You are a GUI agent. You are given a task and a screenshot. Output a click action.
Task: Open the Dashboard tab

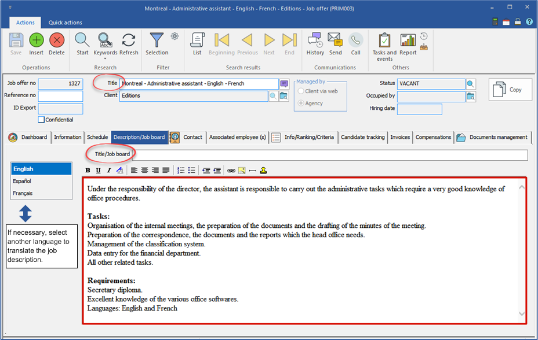[27, 137]
